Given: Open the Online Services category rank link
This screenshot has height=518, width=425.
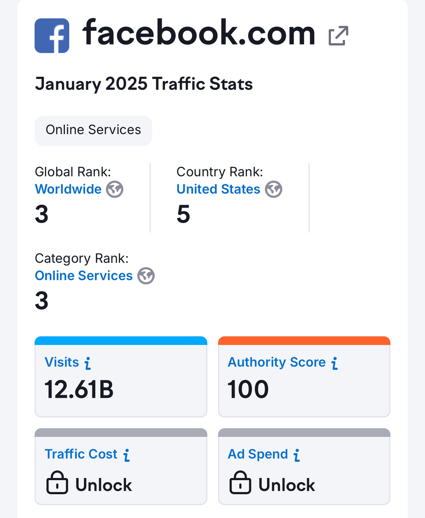Looking at the screenshot, I should [x=83, y=276].
